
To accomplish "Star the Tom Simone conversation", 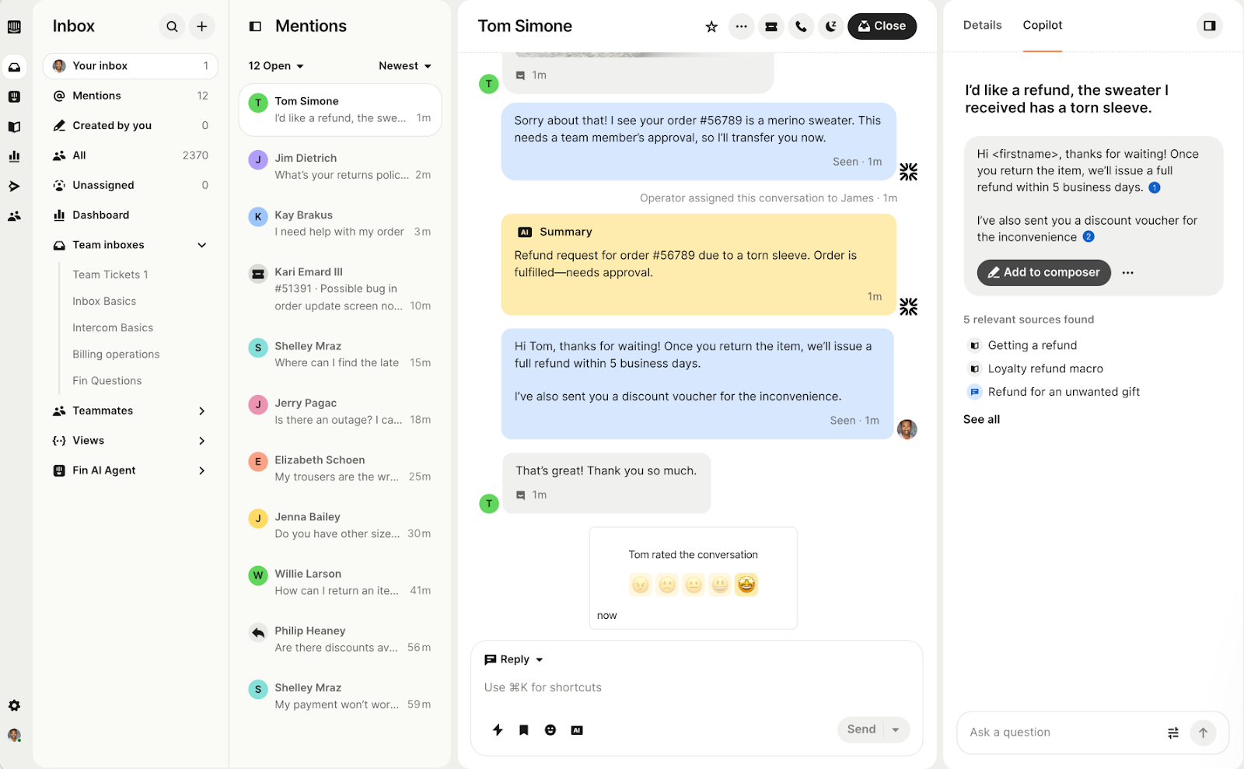I will click(x=711, y=26).
